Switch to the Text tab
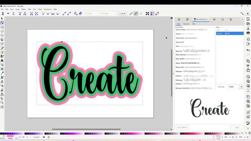This screenshot has width=251, height=141. [x=194, y=24]
